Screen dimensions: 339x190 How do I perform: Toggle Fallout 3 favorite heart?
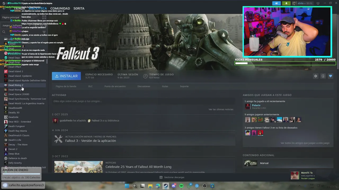(x=330, y=76)
